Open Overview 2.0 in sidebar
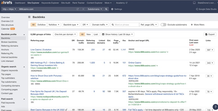This screenshot has width=218, height=111. (x=7, y=21)
